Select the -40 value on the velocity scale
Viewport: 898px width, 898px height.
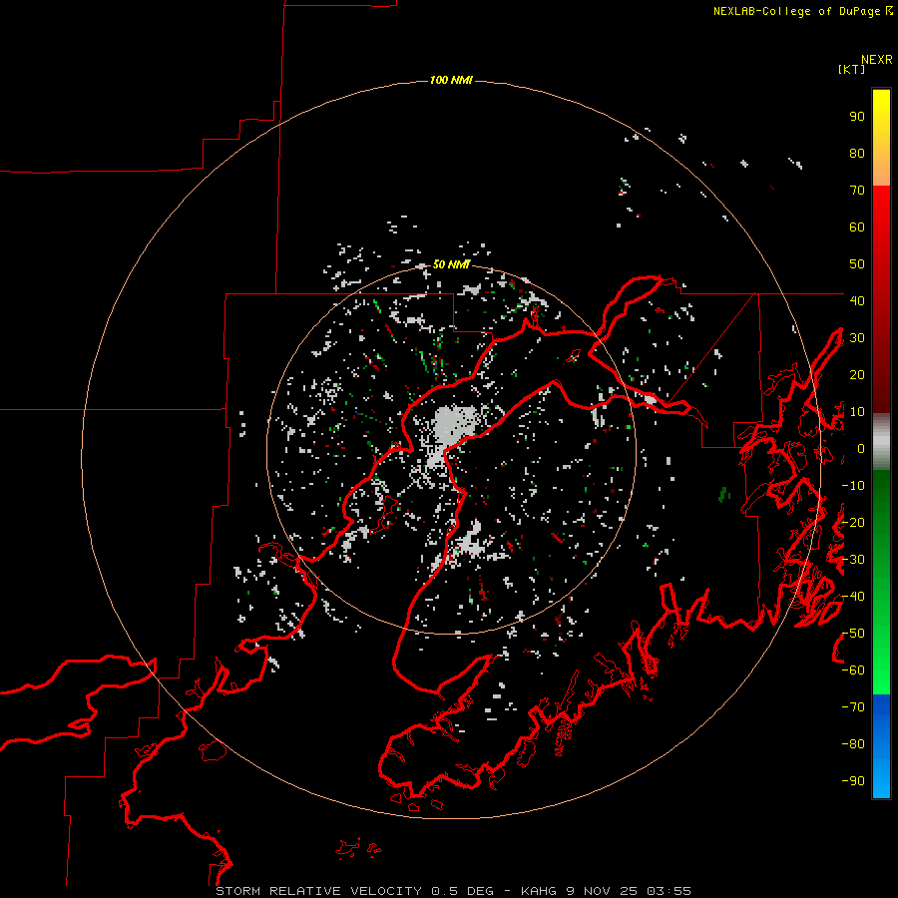853,597
